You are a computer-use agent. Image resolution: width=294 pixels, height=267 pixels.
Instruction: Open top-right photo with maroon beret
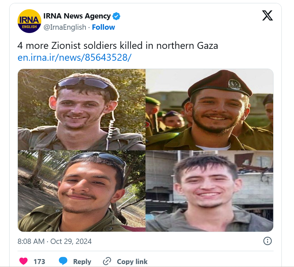click(209, 110)
